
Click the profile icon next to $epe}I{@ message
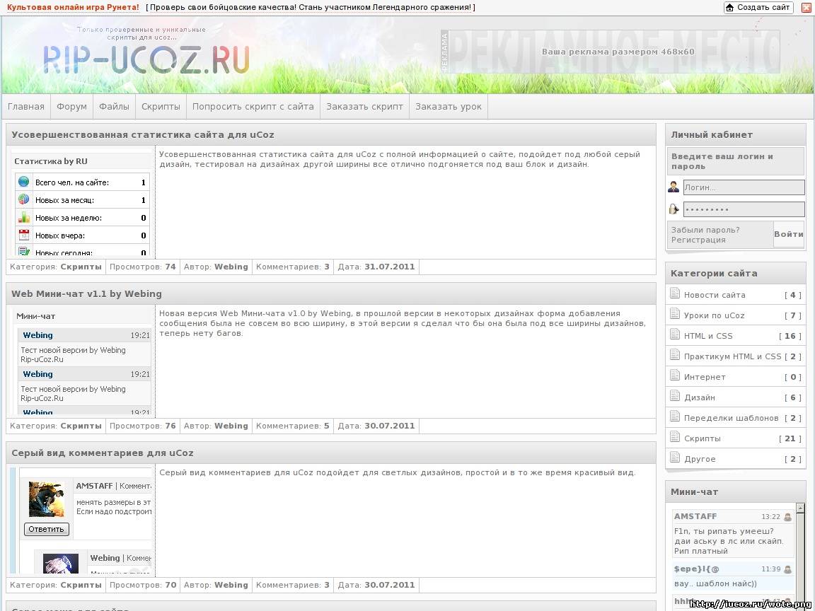[787, 569]
